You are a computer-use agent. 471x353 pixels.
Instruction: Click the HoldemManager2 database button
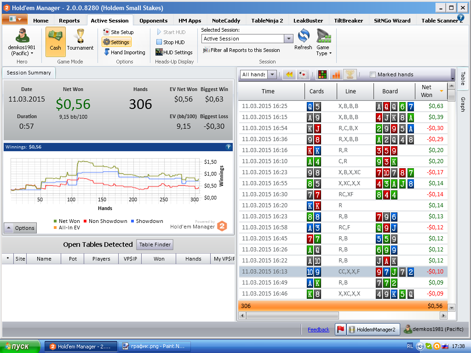(373, 329)
